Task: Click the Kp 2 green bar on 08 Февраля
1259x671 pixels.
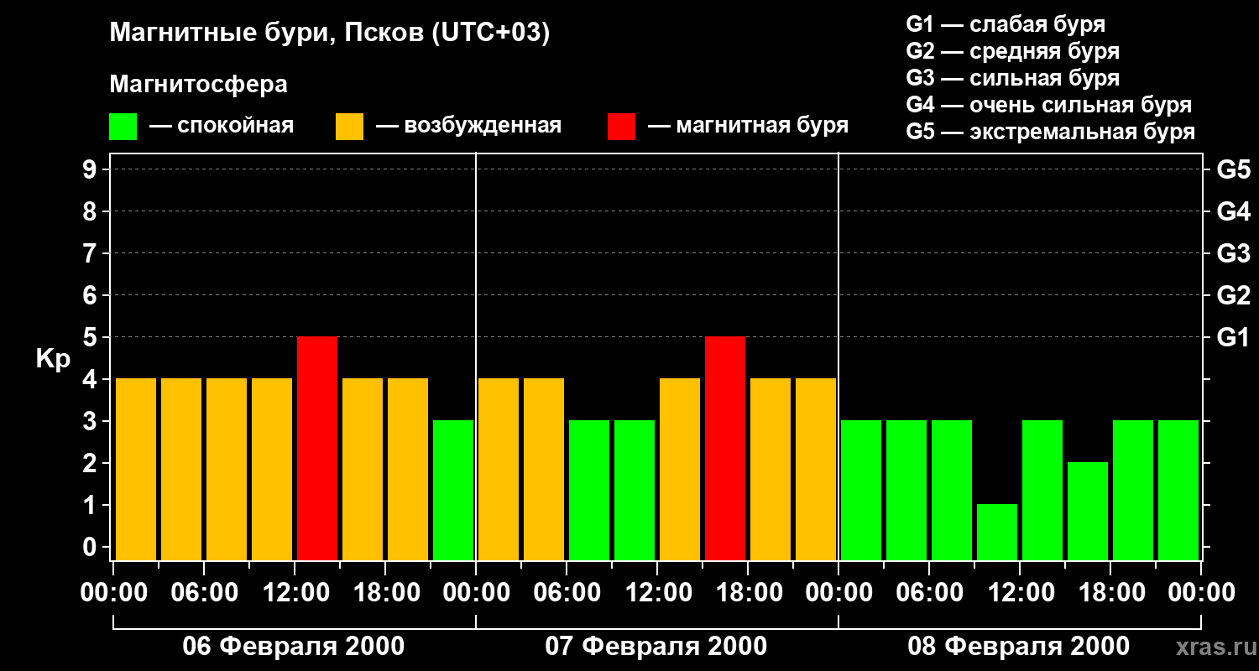Action: [1088, 511]
